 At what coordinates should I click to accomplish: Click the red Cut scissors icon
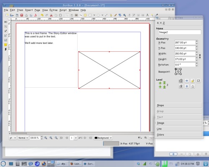coord(51,15)
